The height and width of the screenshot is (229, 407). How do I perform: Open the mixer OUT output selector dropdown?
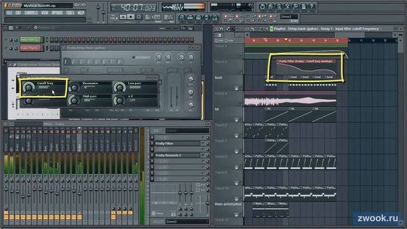(188, 221)
